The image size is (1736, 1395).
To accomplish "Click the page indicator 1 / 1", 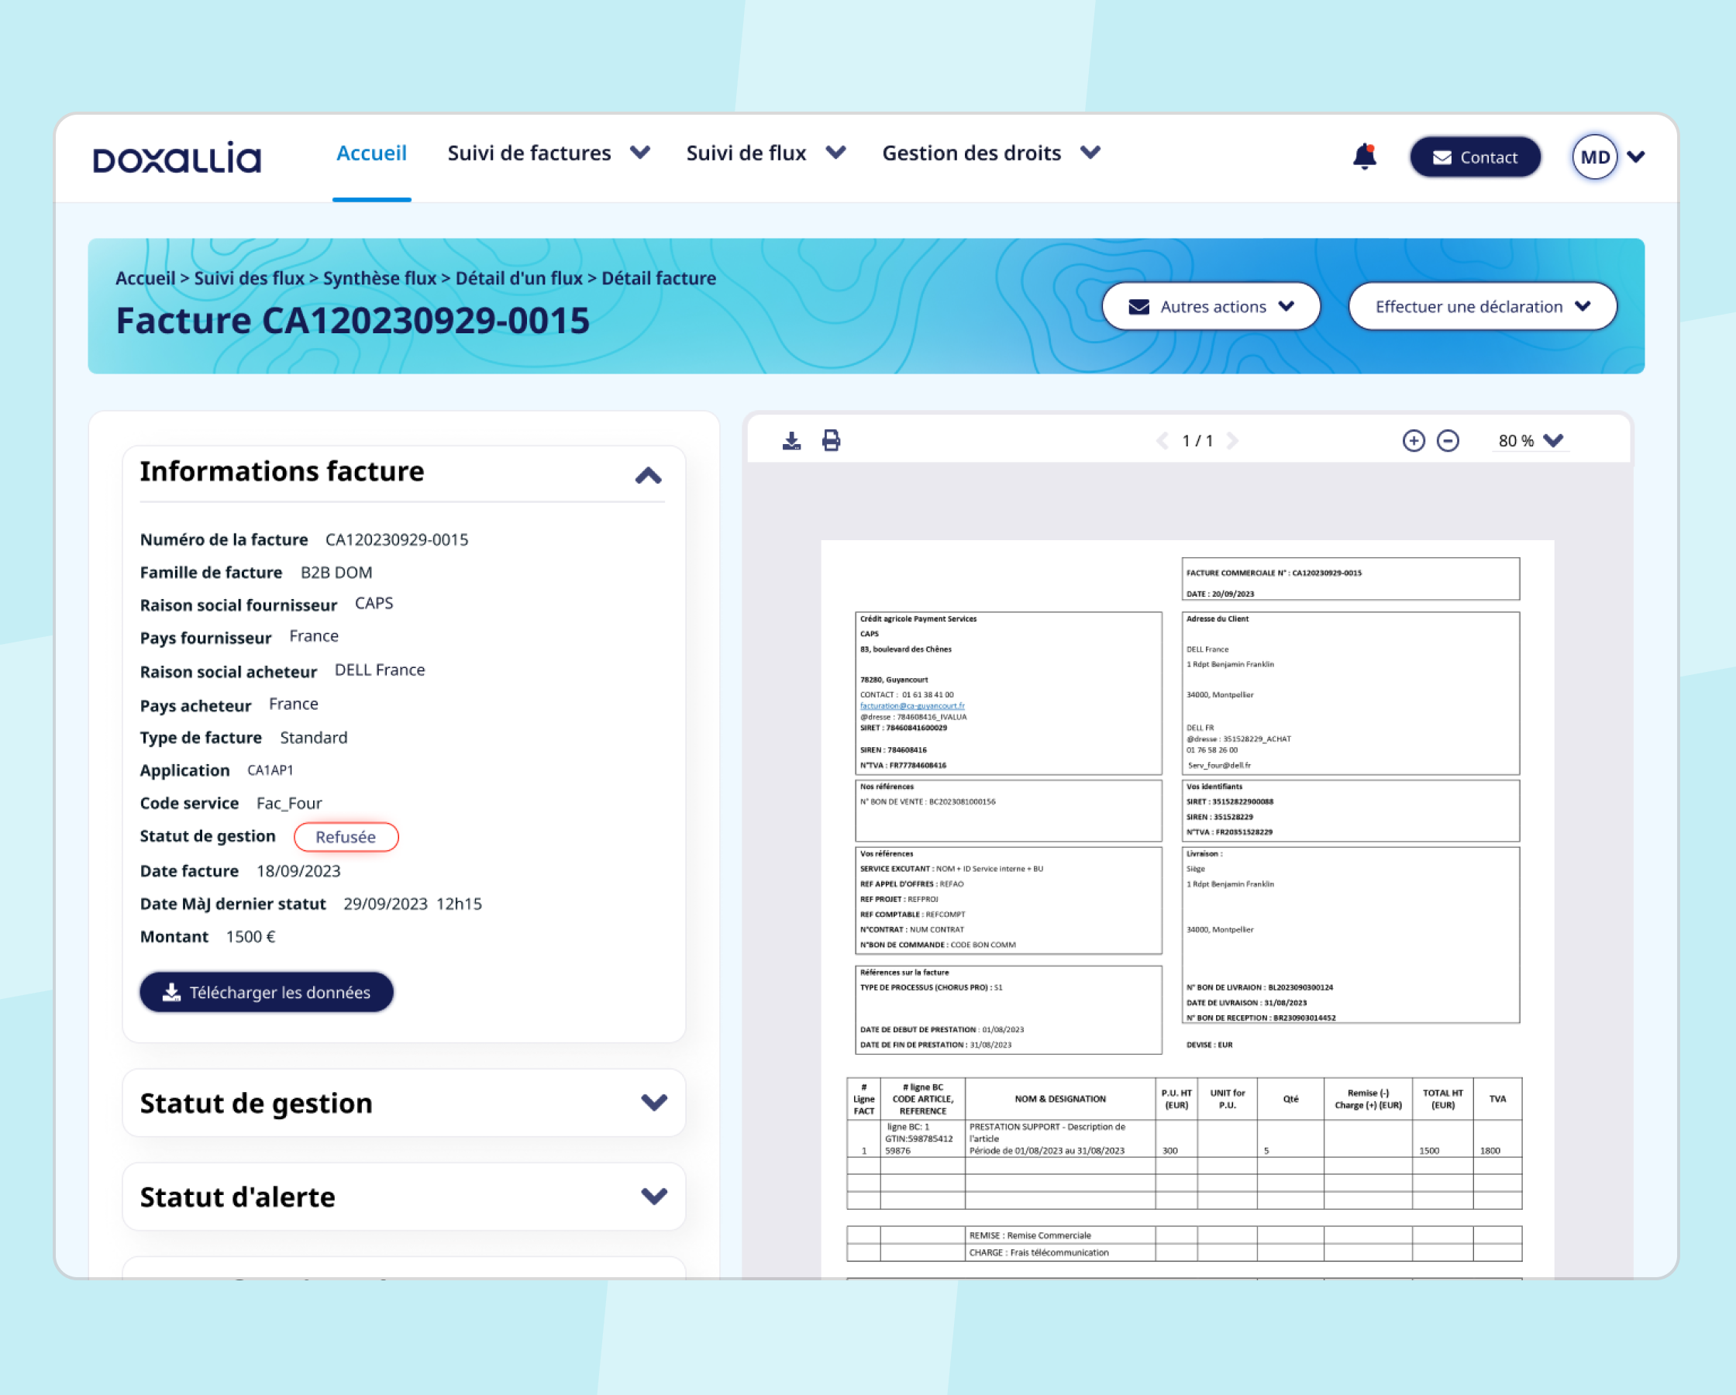I will (1197, 440).
